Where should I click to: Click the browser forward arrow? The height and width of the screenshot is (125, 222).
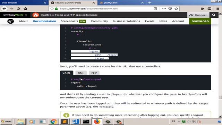11,9
